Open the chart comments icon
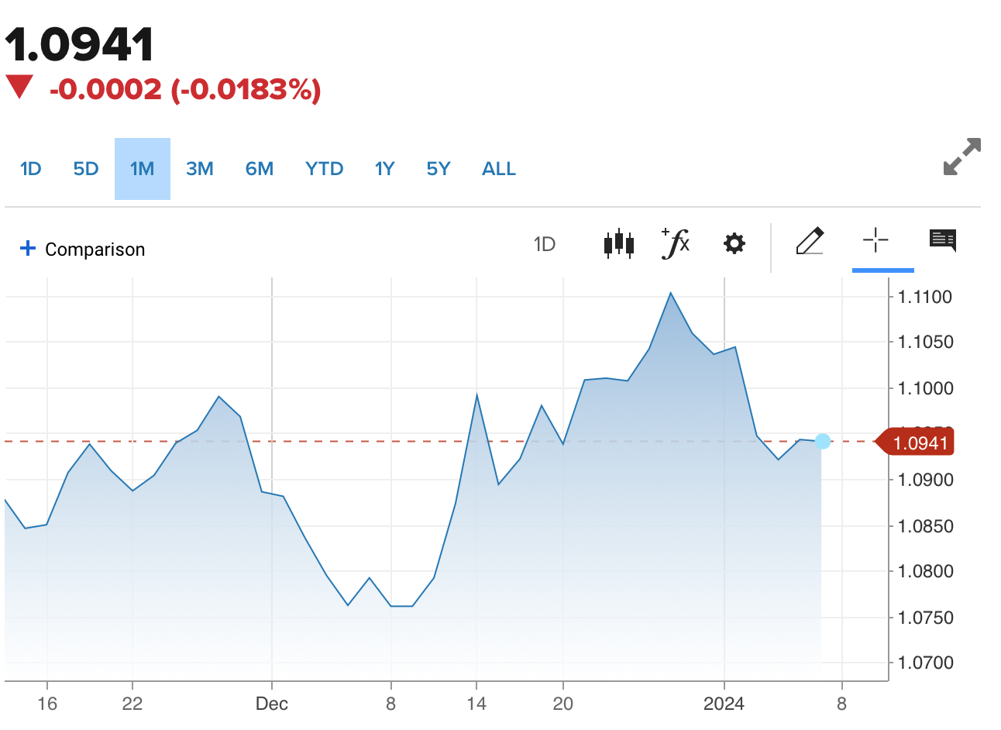The image size is (1001, 730). [942, 241]
